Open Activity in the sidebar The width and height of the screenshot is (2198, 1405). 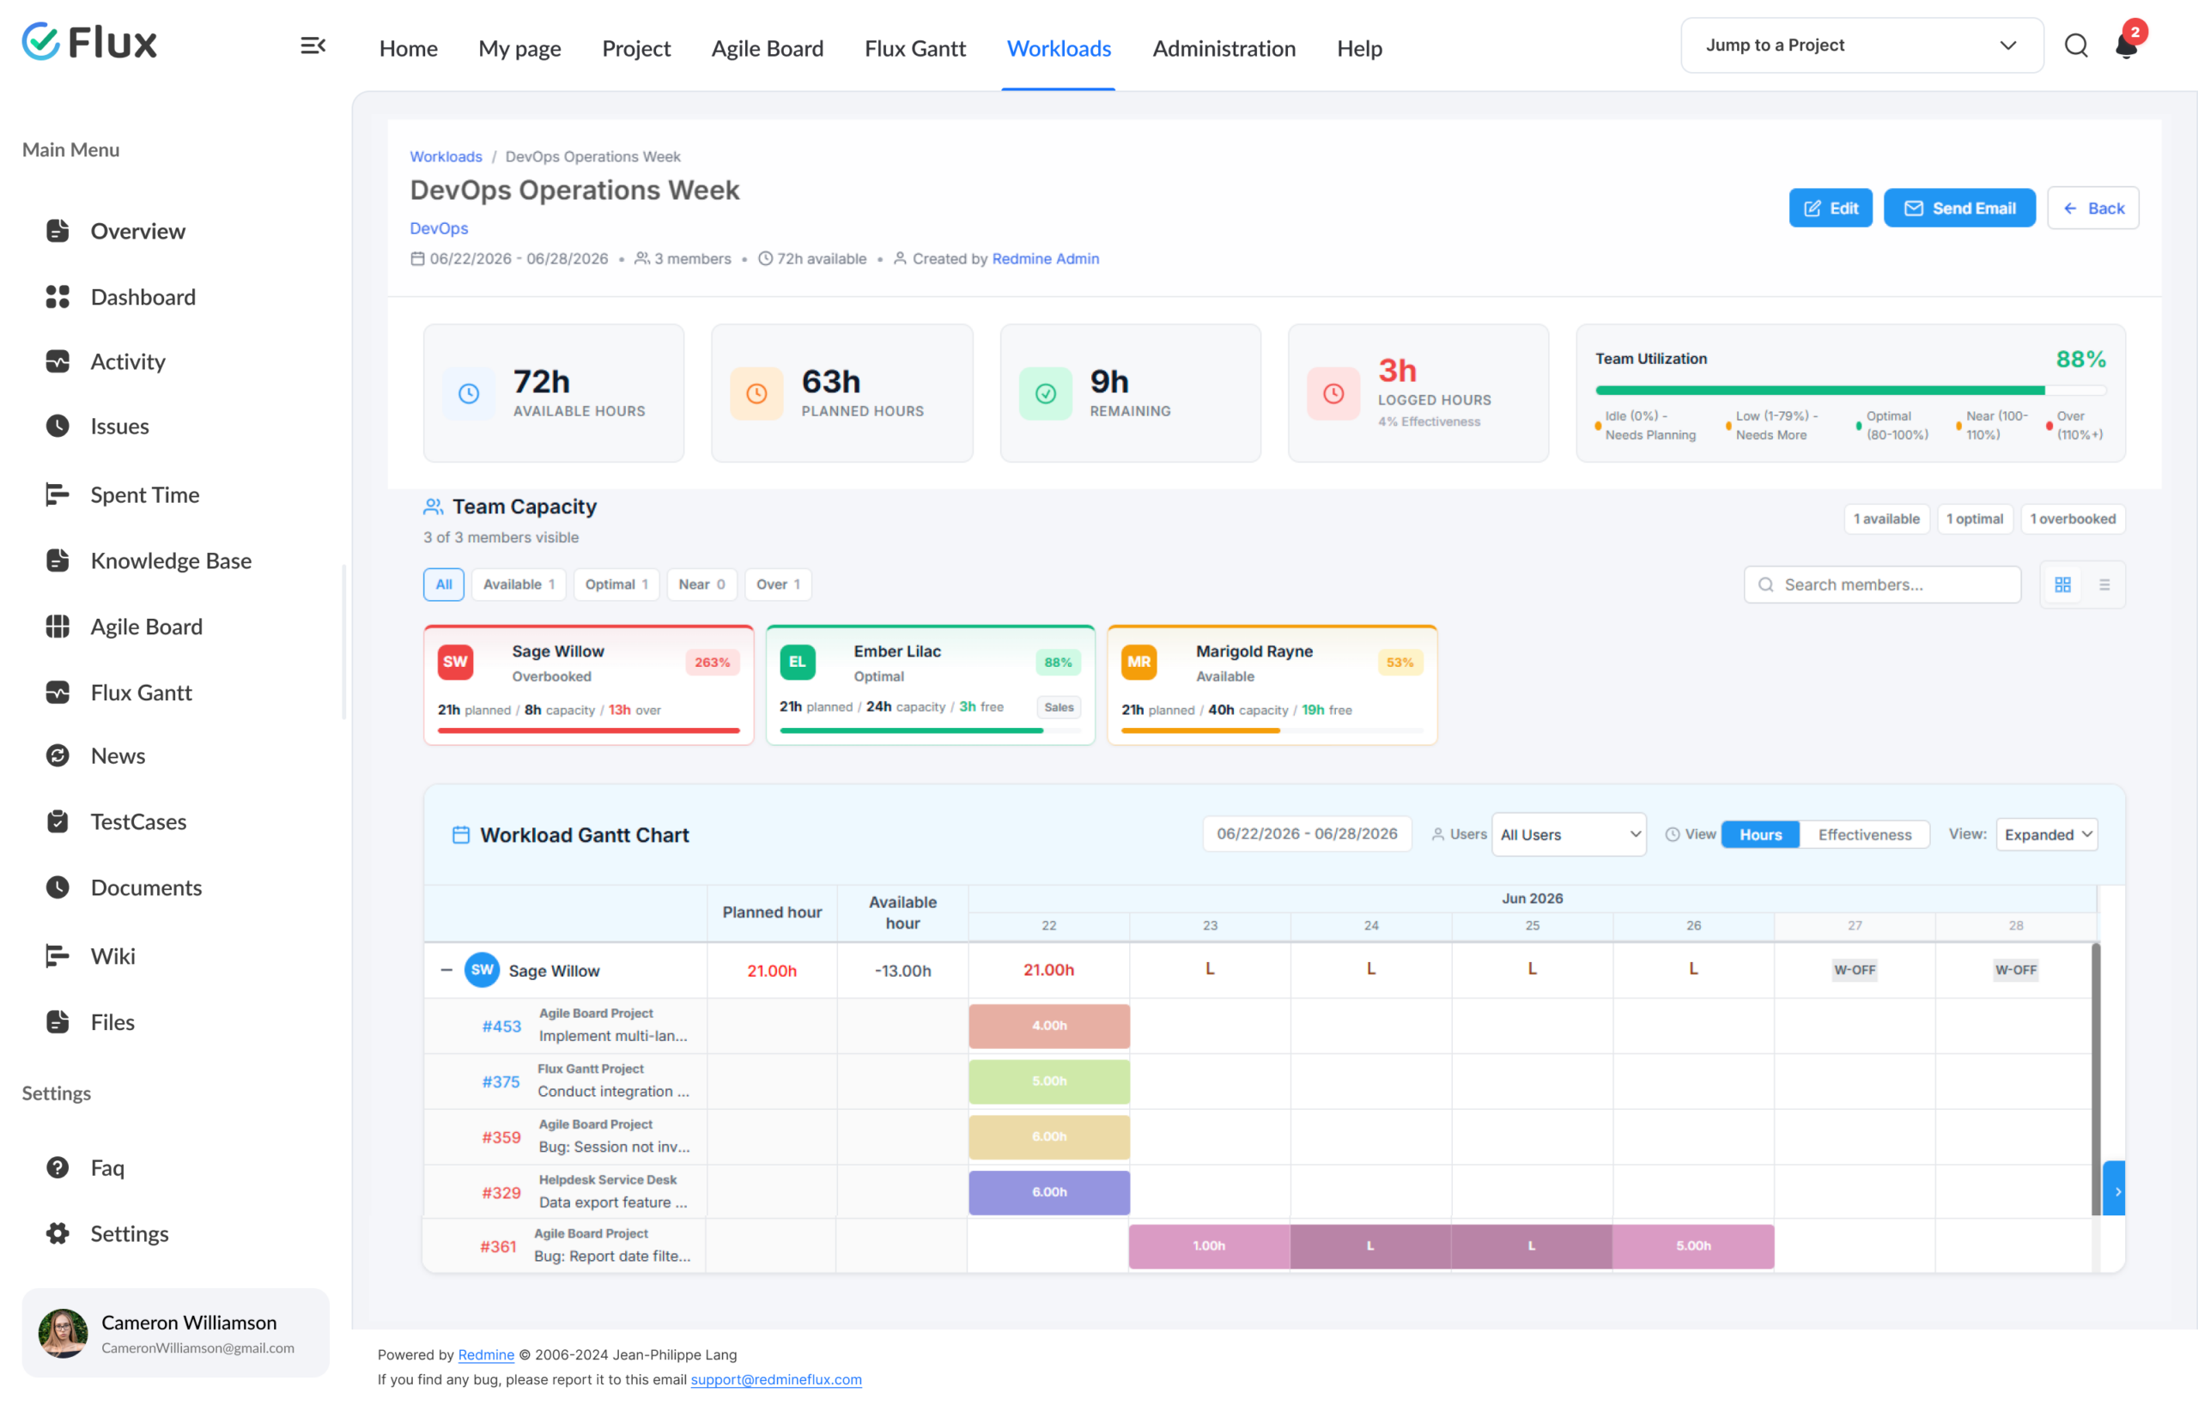click(x=128, y=361)
